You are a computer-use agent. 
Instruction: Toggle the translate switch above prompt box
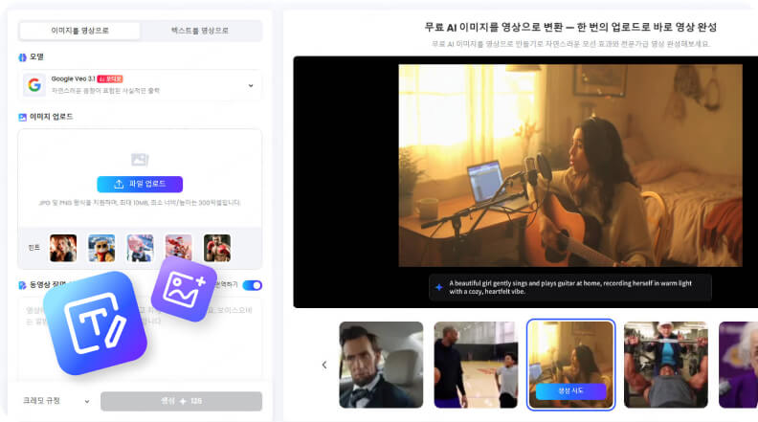252,285
